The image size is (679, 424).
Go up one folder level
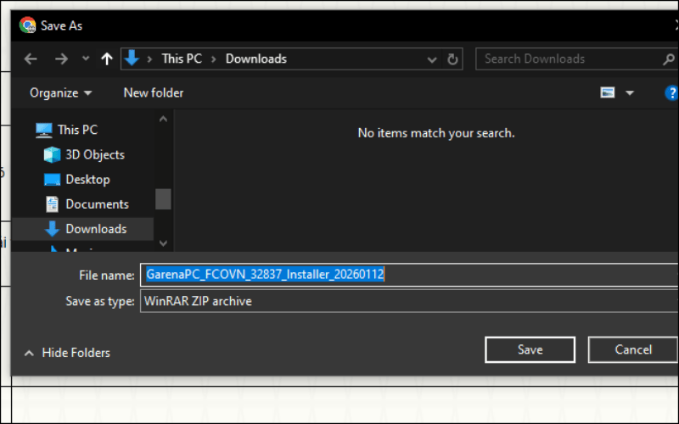pyautogui.click(x=107, y=59)
